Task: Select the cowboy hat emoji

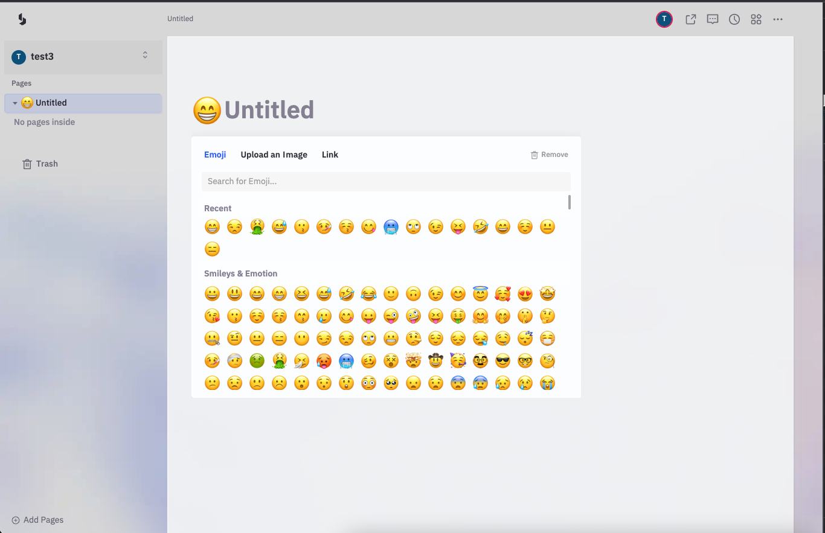Action: (x=435, y=360)
